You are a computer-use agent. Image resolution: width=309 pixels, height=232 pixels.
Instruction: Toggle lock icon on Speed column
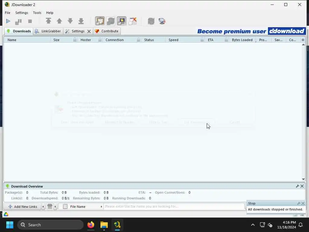(202, 40)
